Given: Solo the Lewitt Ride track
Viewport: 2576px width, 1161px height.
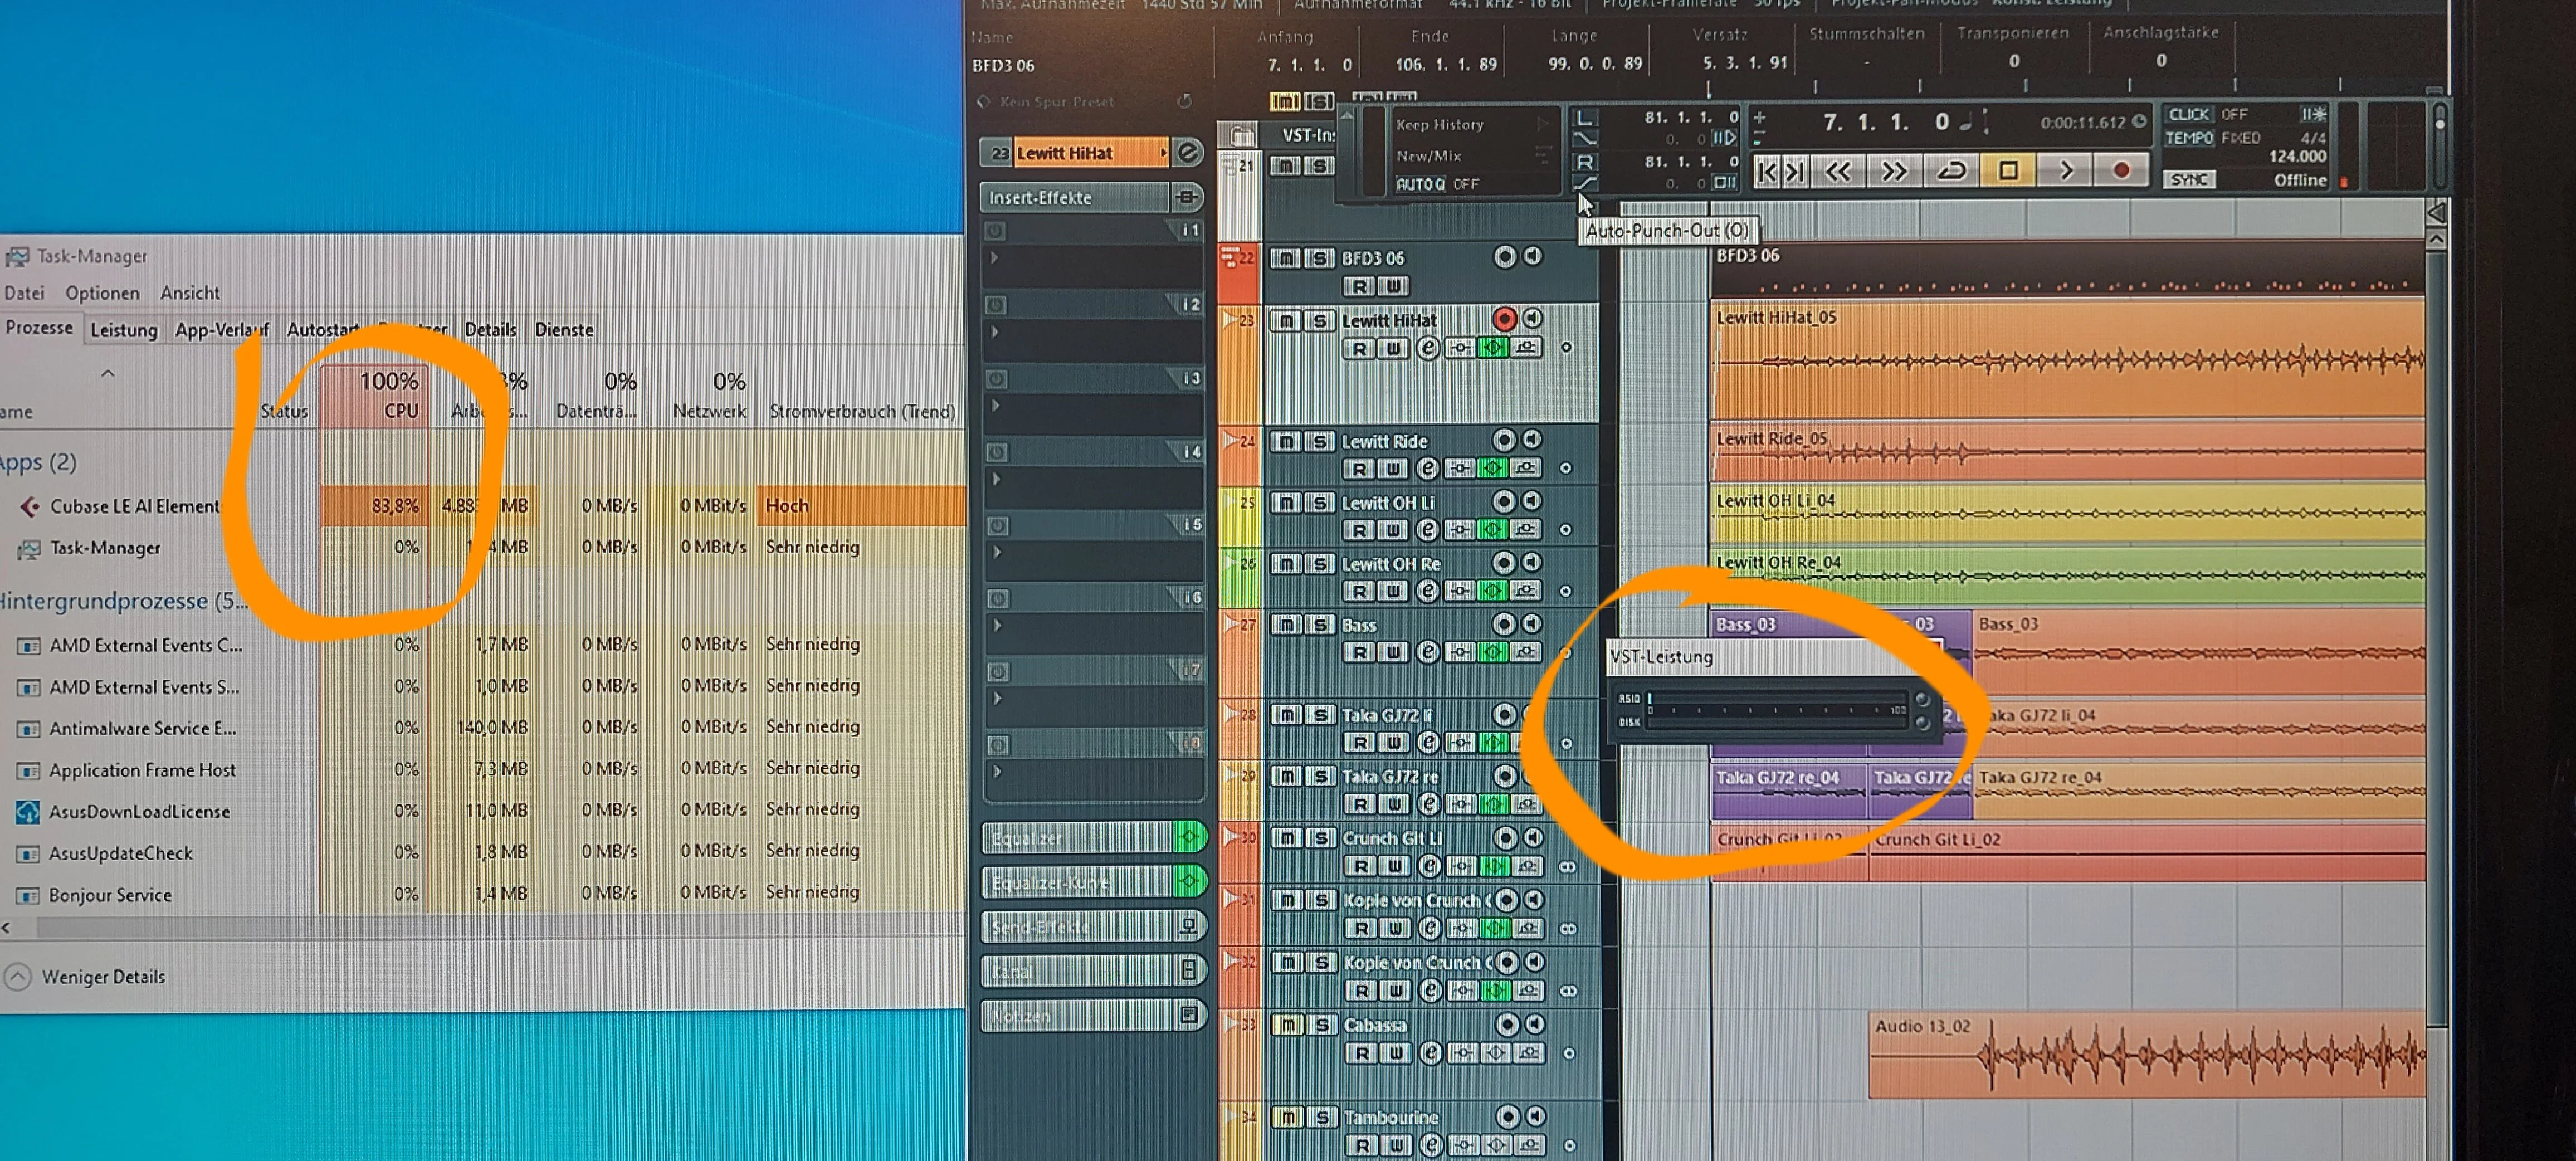Looking at the screenshot, I should click(x=1319, y=441).
